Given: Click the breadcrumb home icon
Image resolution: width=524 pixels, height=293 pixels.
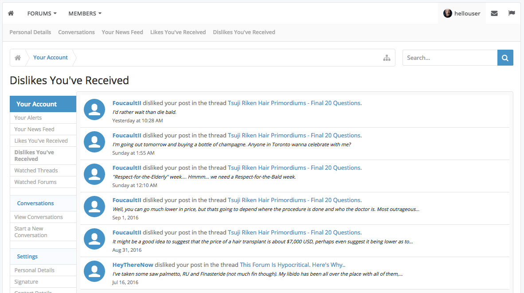Looking at the screenshot, I should click(18, 58).
